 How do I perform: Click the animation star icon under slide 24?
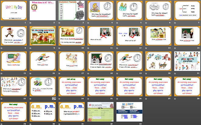(x=59, y=99)
